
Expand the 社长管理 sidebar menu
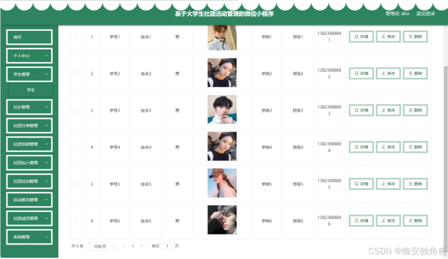click(x=29, y=107)
